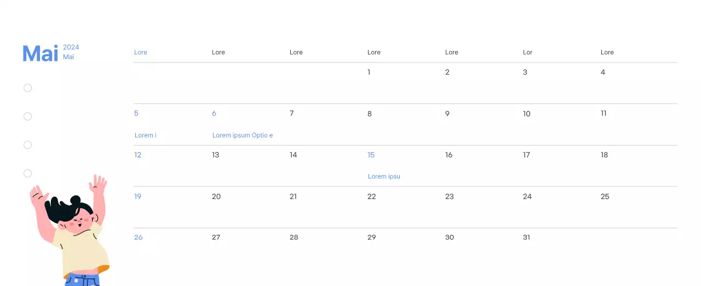This screenshot has width=701, height=286.
Task: Open the "Lorem ipsu" event on the 15th
Action: pyautogui.click(x=384, y=176)
